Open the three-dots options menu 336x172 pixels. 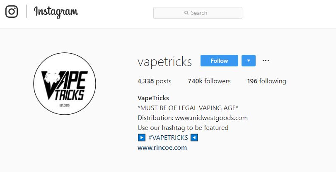(x=266, y=61)
